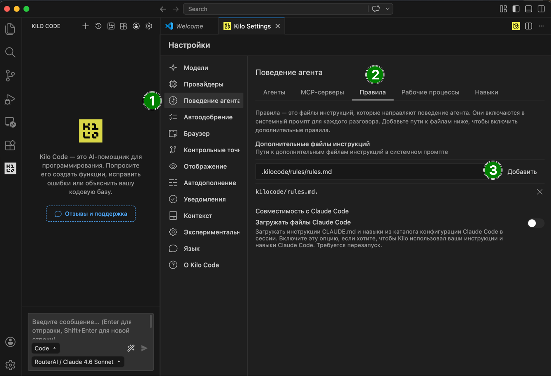This screenshot has height=376, width=551.
Task: Open Source Control view in activity bar
Action: tap(10, 75)
